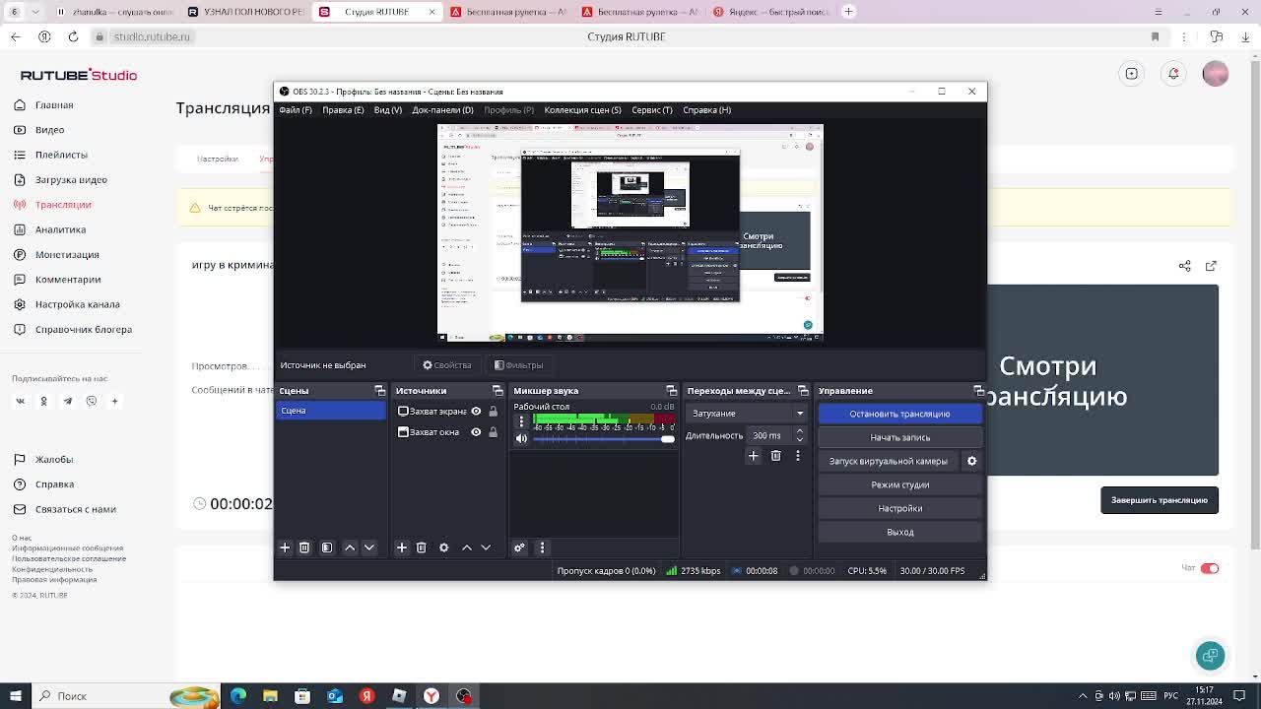Open scene filters icon in Scenes panel
1261x709 pixels.
pyautogui.click(x=327, y=548)
